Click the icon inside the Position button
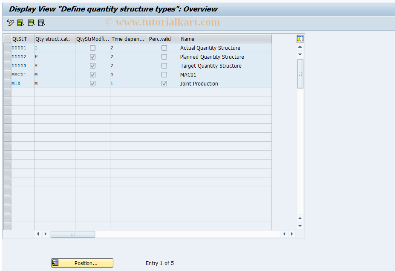Image resolution: width=395 pixels, height=271 pixels. click(55, 263)
